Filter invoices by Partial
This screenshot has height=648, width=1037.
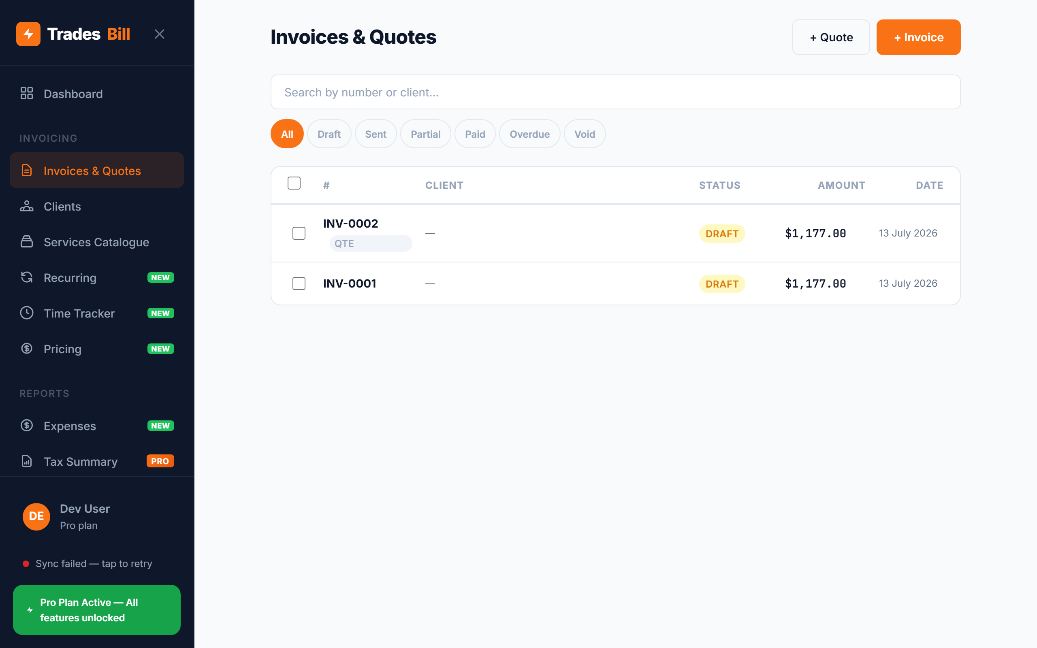click(x=425, y=134)
